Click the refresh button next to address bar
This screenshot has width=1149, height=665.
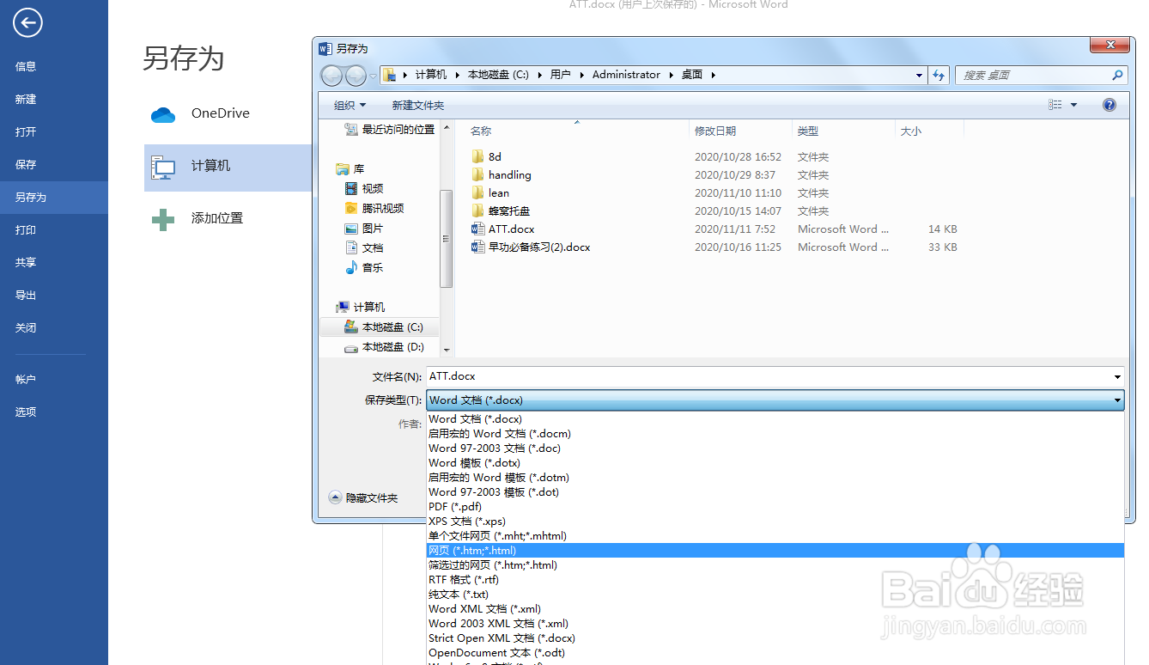pos(939,76)
